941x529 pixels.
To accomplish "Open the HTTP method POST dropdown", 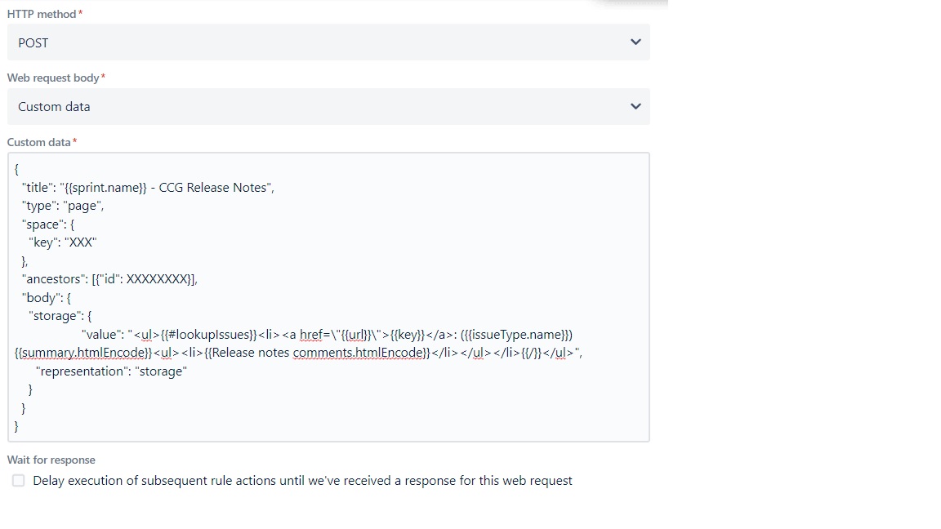I will (328, 42).
